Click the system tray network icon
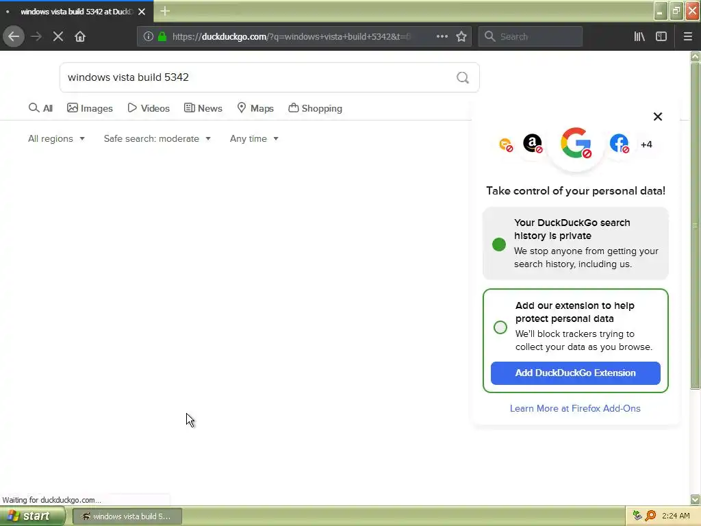The image size is (701, 526). tap(637, 516)
